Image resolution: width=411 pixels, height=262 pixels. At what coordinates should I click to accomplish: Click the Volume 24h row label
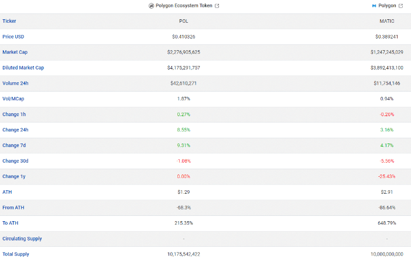pyautogui.click(x=15, y=83)
